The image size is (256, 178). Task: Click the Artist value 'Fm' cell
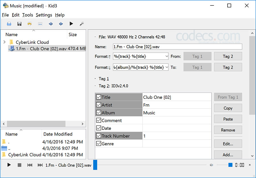[x=177, y=105]
